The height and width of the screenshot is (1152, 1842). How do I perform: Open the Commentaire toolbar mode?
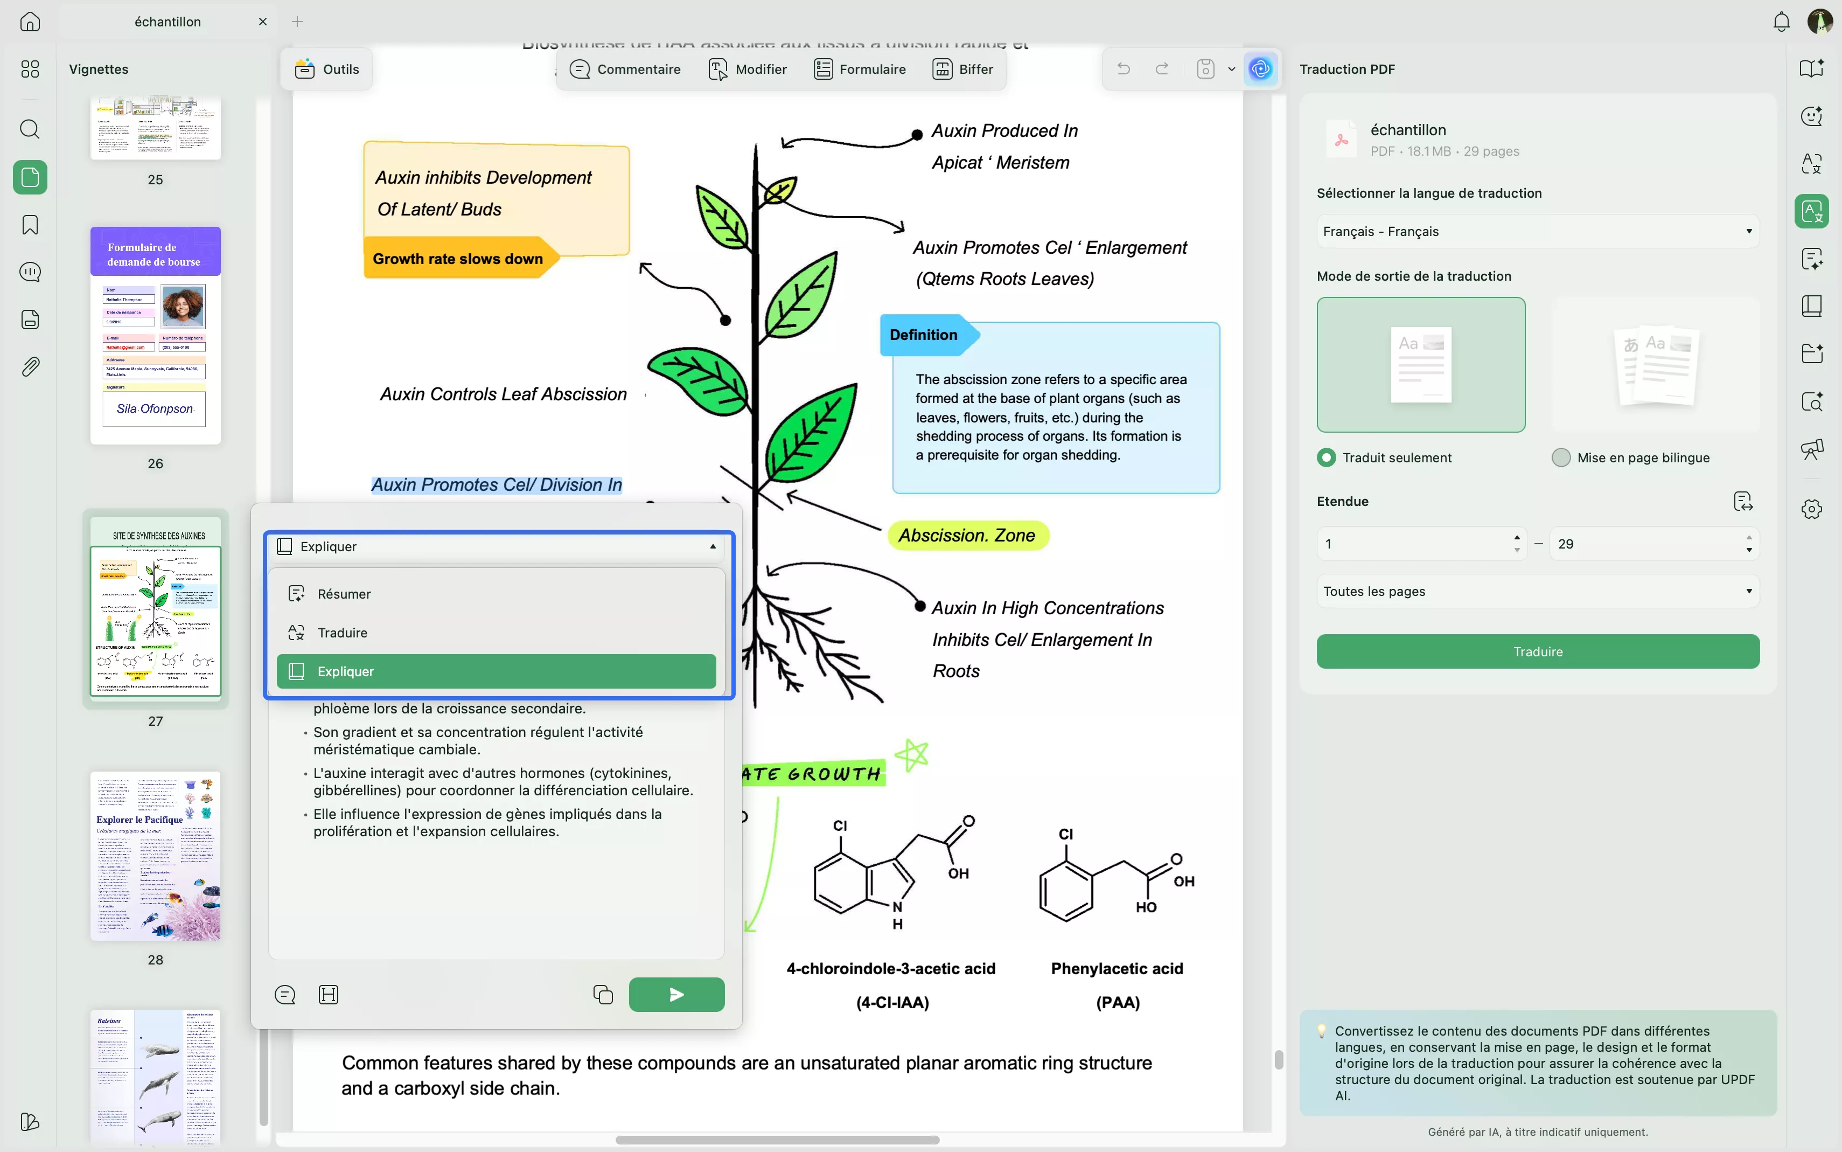pos(625,70)
